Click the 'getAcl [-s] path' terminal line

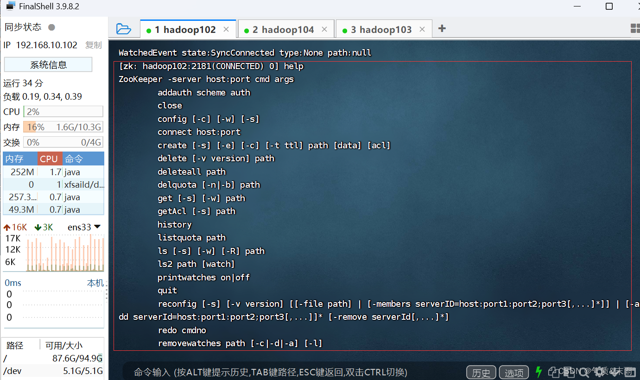tap(196, 211)
